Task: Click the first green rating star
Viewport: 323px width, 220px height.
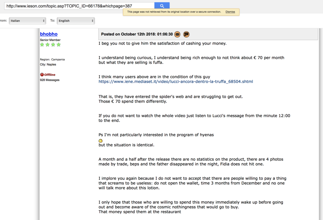Action: point(42,45)
